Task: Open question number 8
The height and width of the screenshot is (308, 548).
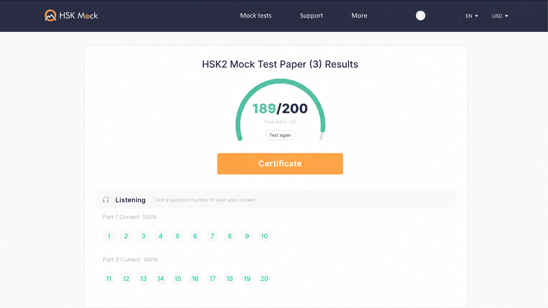Action: [x=230, y=236]
